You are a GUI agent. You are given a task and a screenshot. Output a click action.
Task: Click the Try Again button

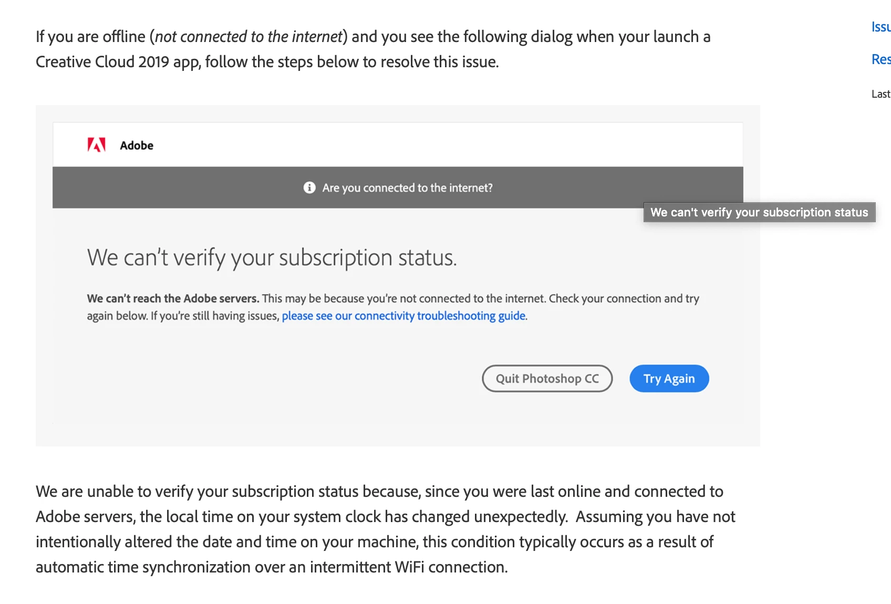669,378
